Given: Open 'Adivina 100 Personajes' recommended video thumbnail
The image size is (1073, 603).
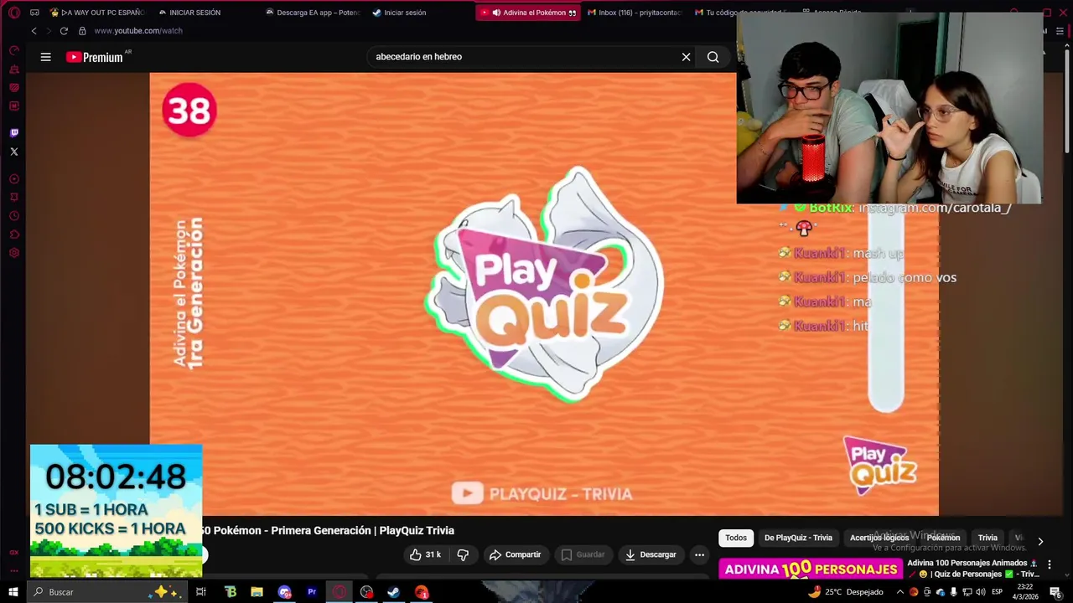Looking at the screenshot, I should (810, 569).
